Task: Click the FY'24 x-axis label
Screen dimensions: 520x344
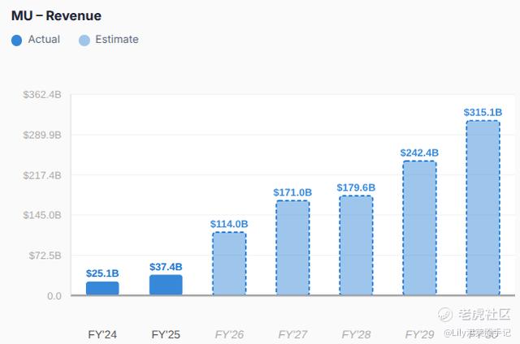Action: point(102,333)
